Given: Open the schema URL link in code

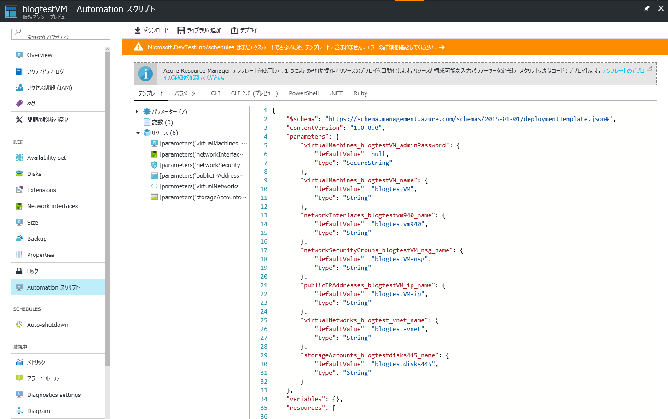Looking at the screenshot, I should [x=469, y=119].
